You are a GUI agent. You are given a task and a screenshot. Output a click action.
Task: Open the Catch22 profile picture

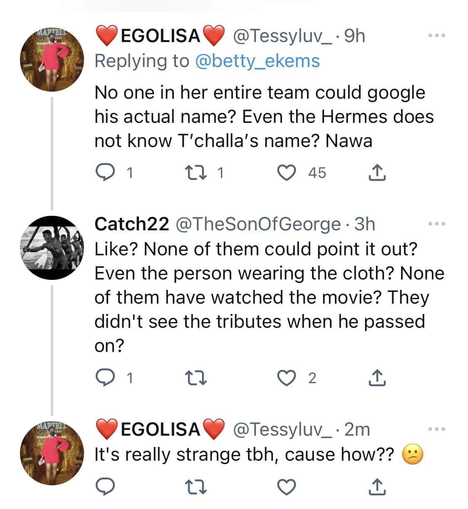click(52, 247)
